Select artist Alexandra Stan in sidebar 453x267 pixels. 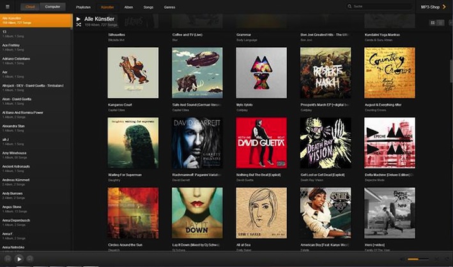click(36, 128)
